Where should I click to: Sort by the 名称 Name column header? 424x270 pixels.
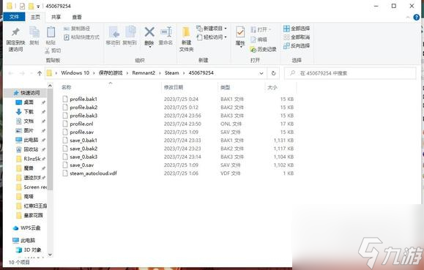click(x=66, y=87)
